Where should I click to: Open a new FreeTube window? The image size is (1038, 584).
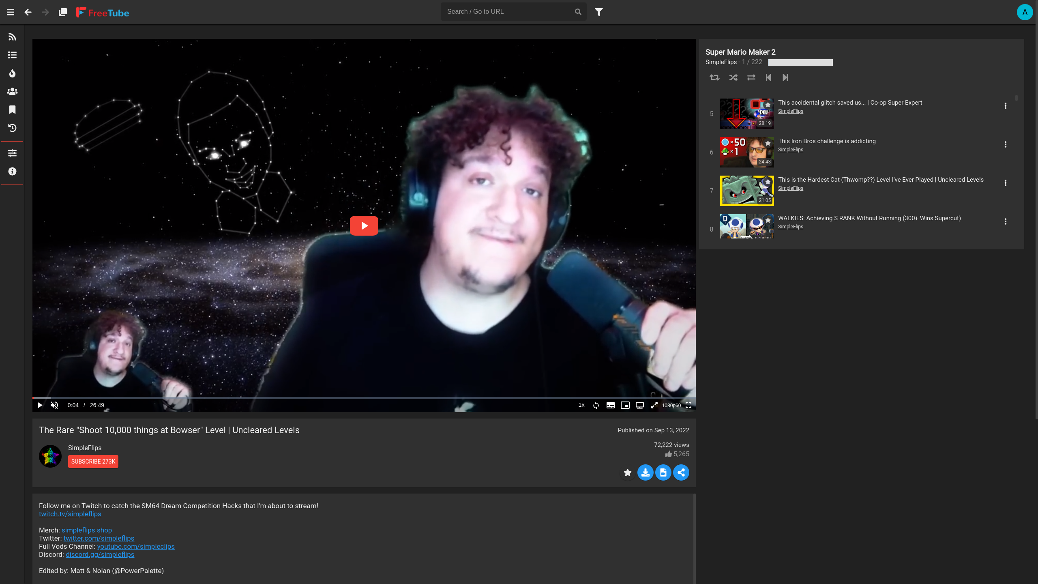point(63,12)
